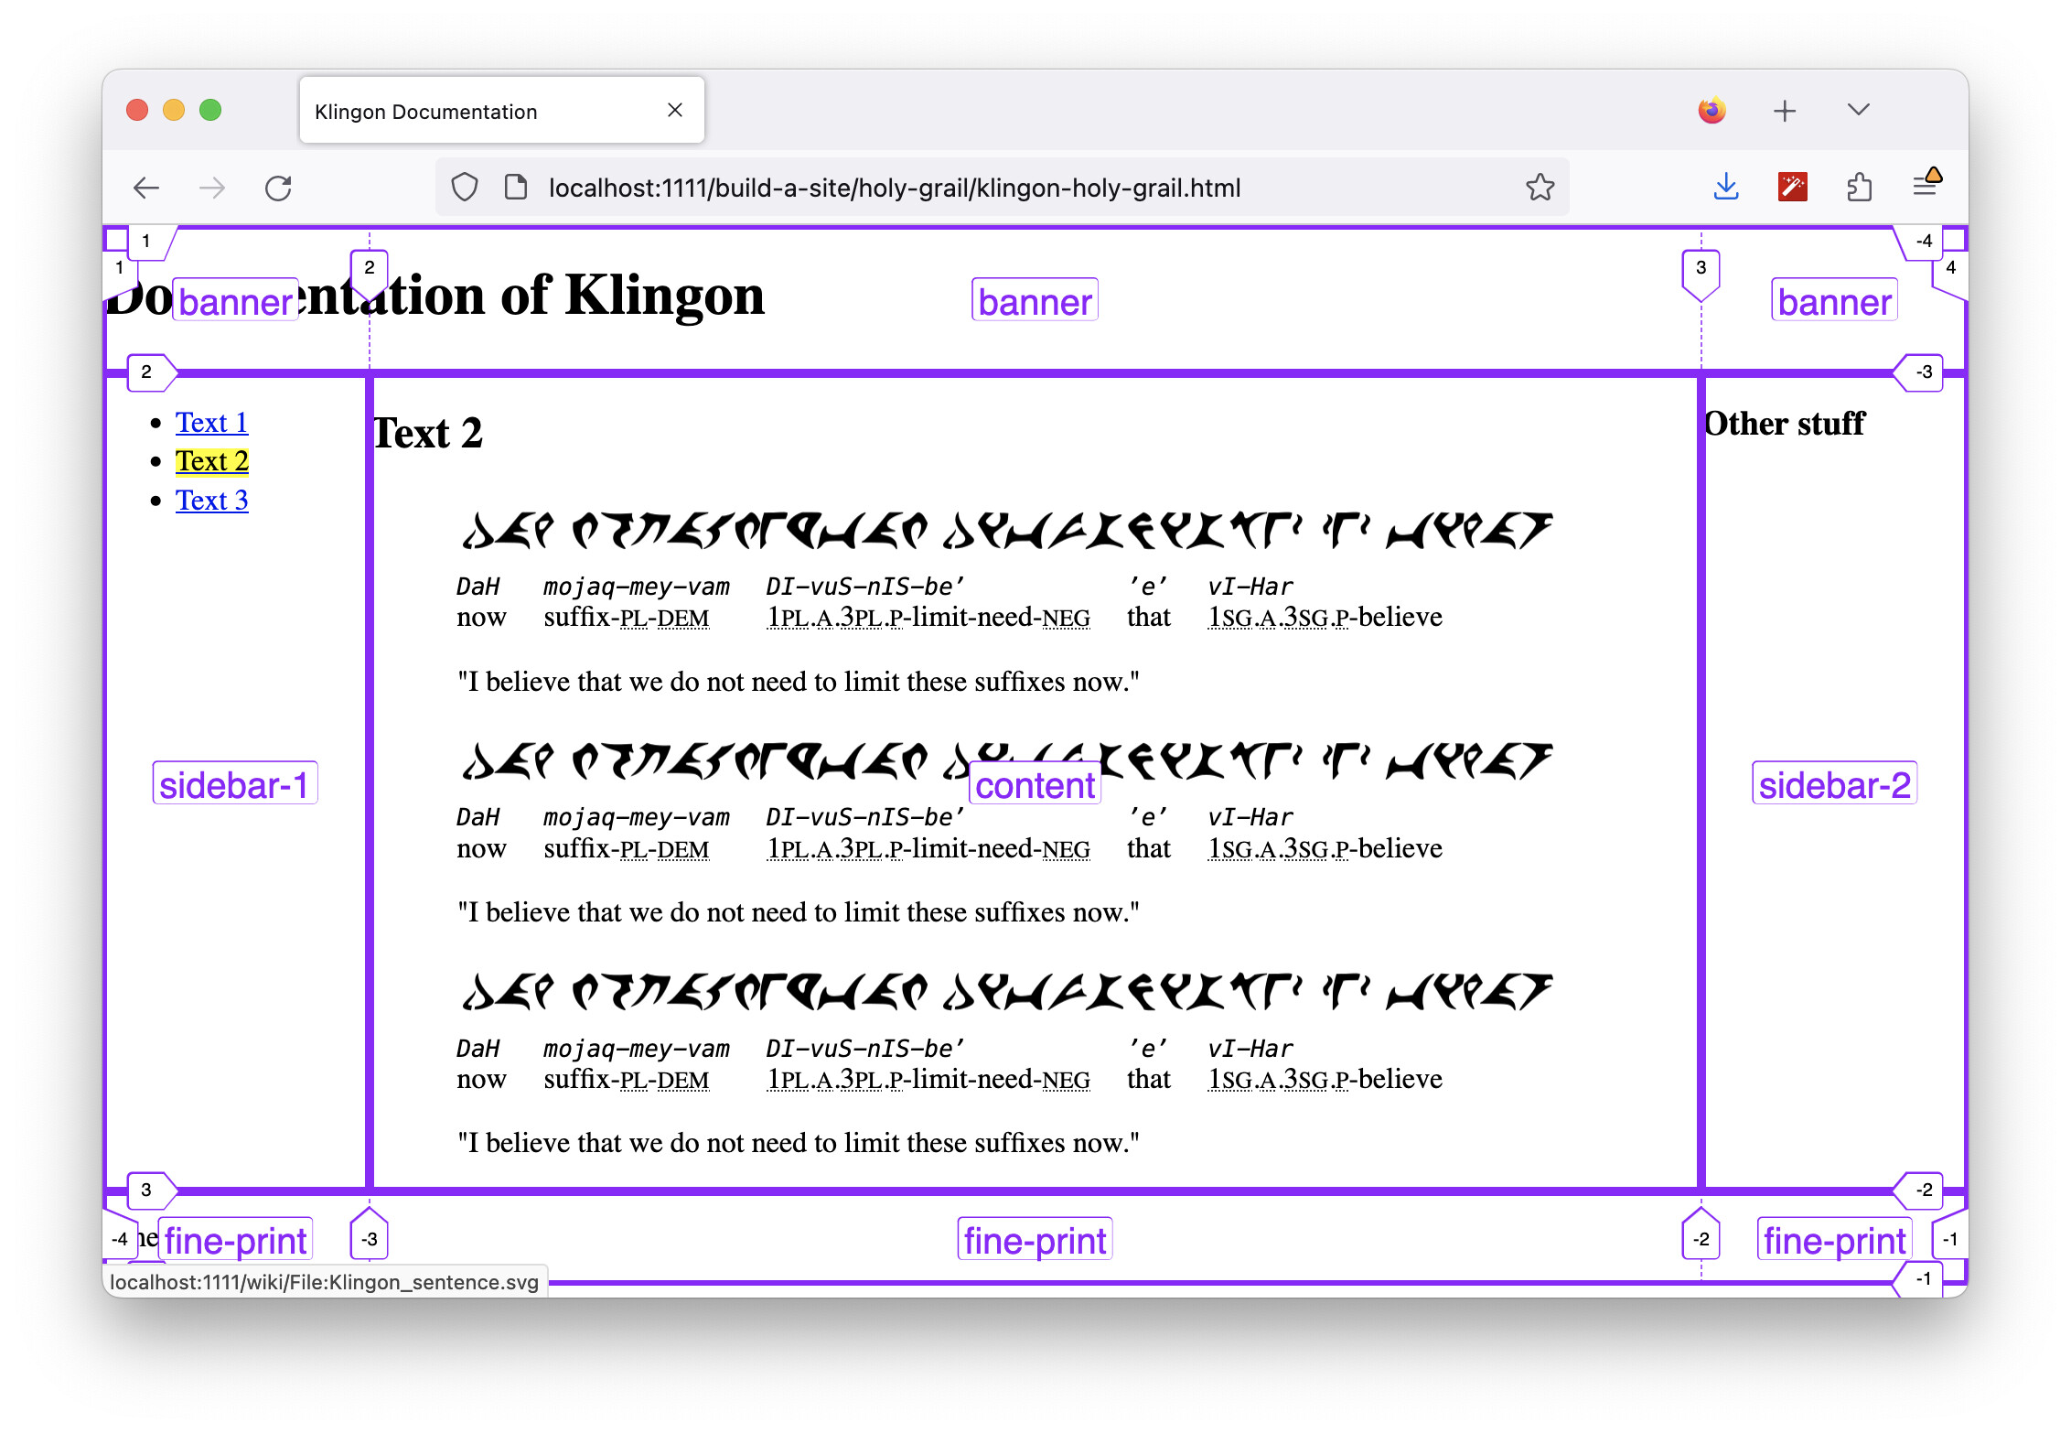Click the Firefox account avatar icon
Screen dimensions: 2071x1433
1712,111
